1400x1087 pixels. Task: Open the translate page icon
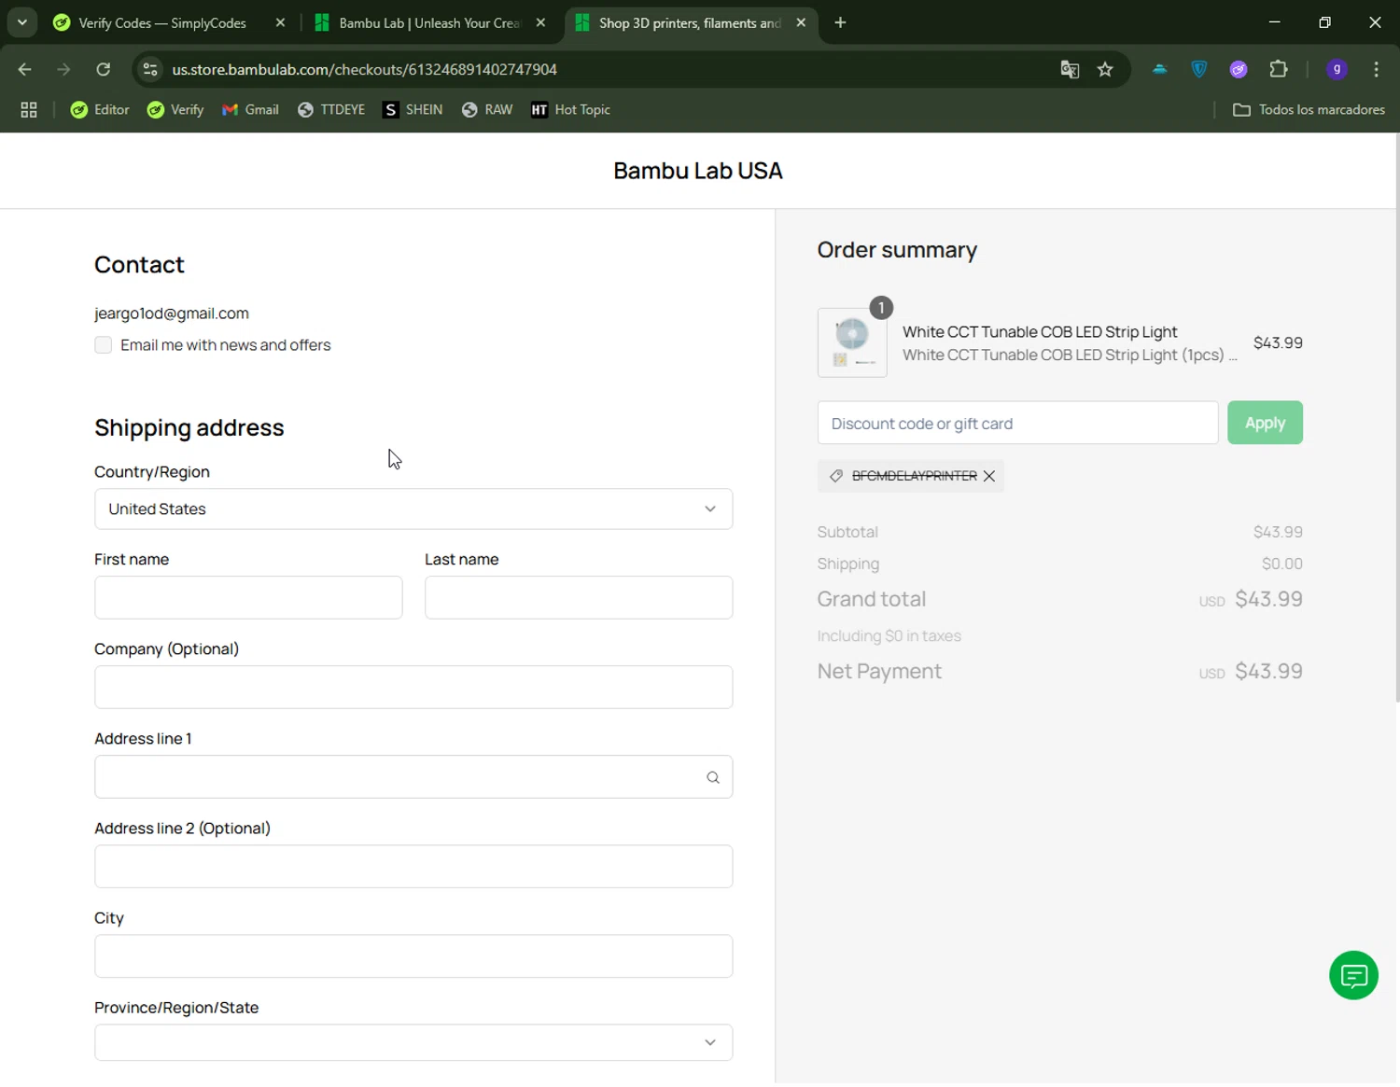tap(1070, 69)
